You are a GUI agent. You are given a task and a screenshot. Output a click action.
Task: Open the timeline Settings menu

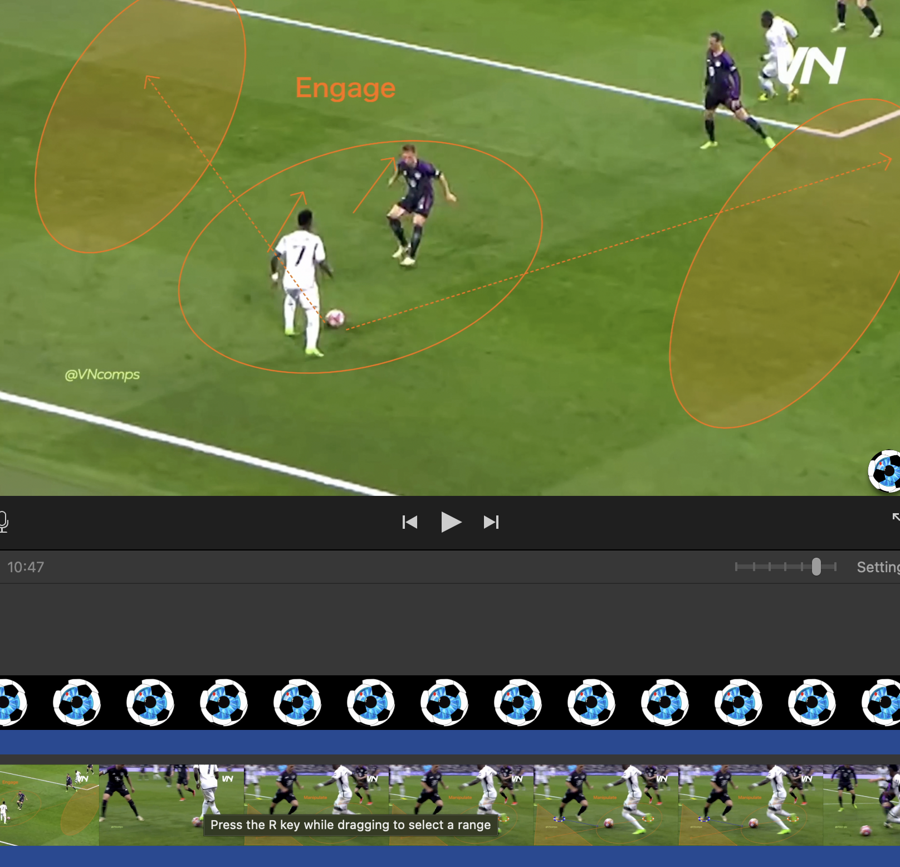coord(878,567)
